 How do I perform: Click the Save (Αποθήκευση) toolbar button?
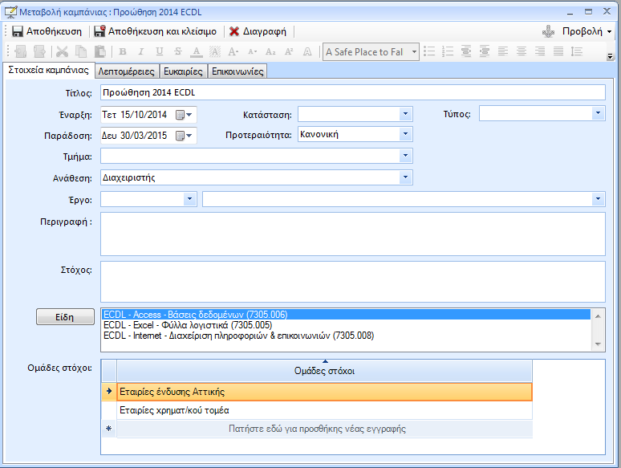[47, 31]
